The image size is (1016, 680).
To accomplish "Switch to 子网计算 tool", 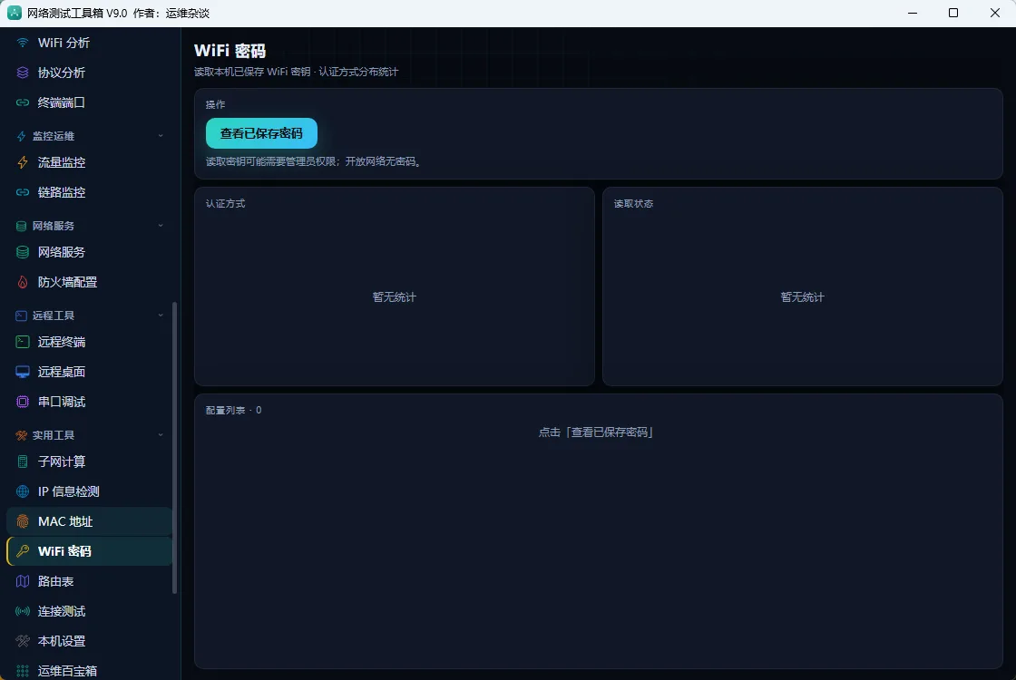I will coord(90,461).
